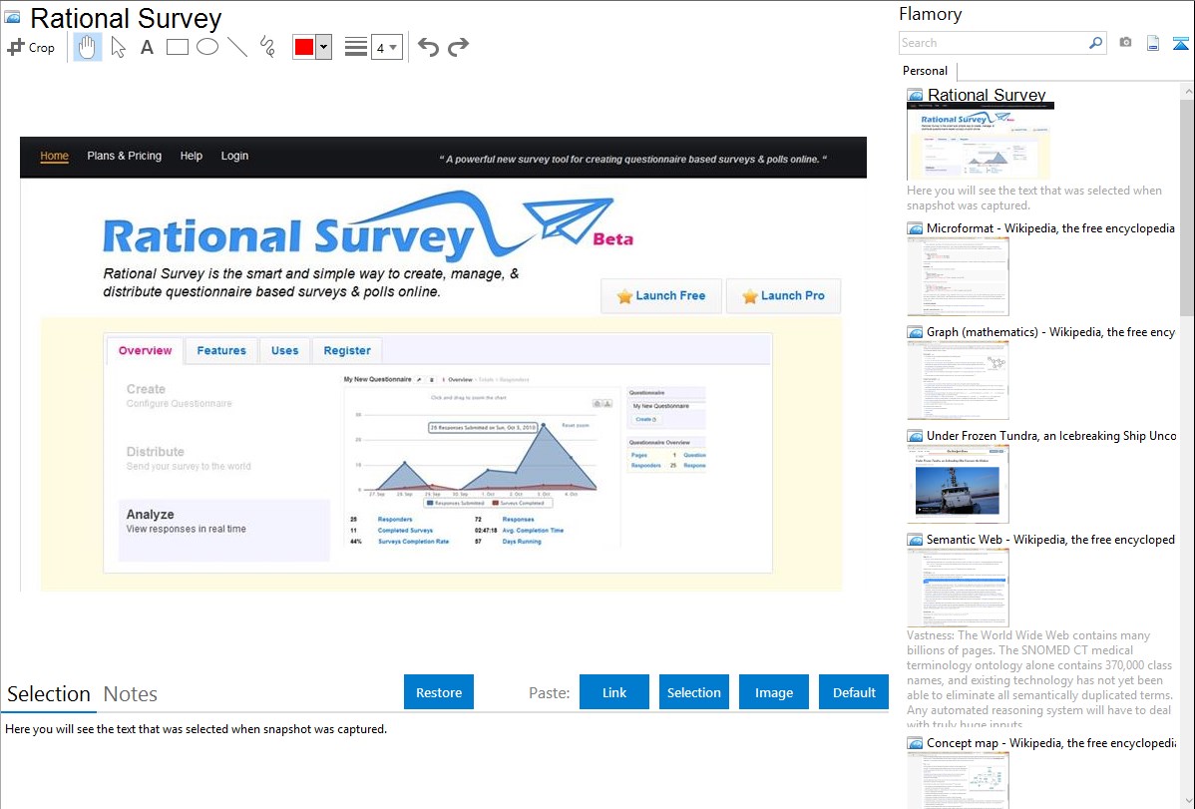Open the Semantic Web snapshot thumbnail
Image resolution: width=1195 pixels, height=809 pixels.
tap(958, 588)
